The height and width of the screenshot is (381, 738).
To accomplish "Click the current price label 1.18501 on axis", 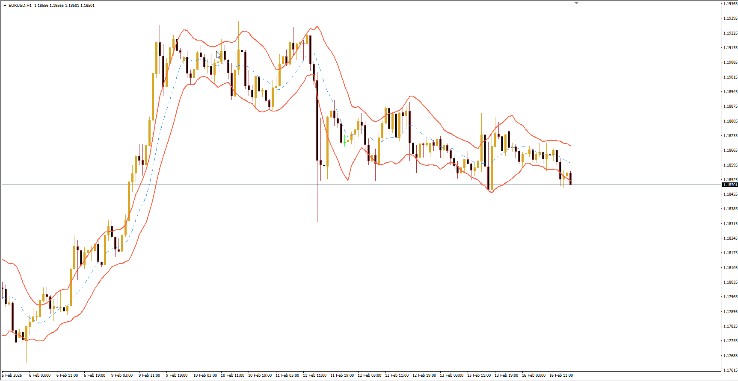I will (730, 185).
